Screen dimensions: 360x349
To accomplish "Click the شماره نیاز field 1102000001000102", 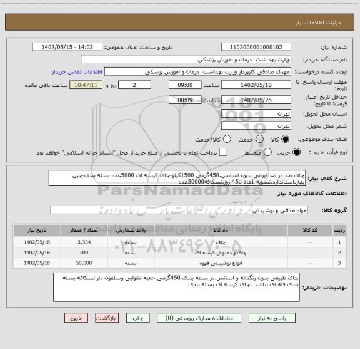I will pyautogui.click(x=256, y=47).
